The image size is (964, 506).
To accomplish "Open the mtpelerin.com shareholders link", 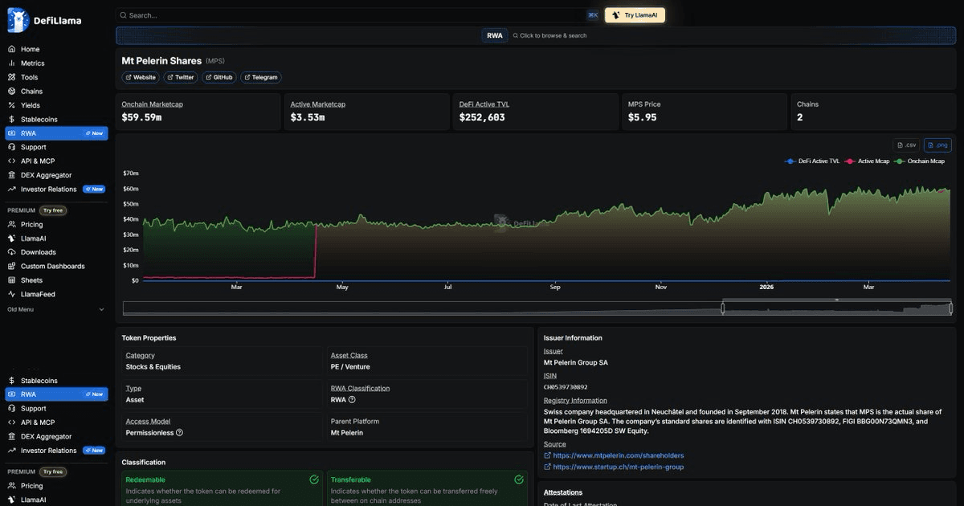I will point(618,455).
